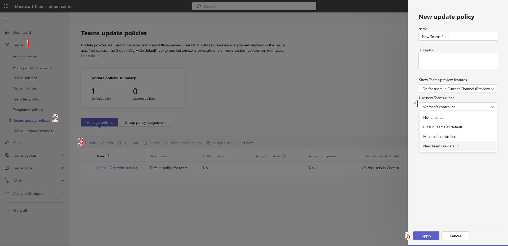Click the Voice phone icon
The height and width of the screenshot is (246, 508).
pos(7,181)
